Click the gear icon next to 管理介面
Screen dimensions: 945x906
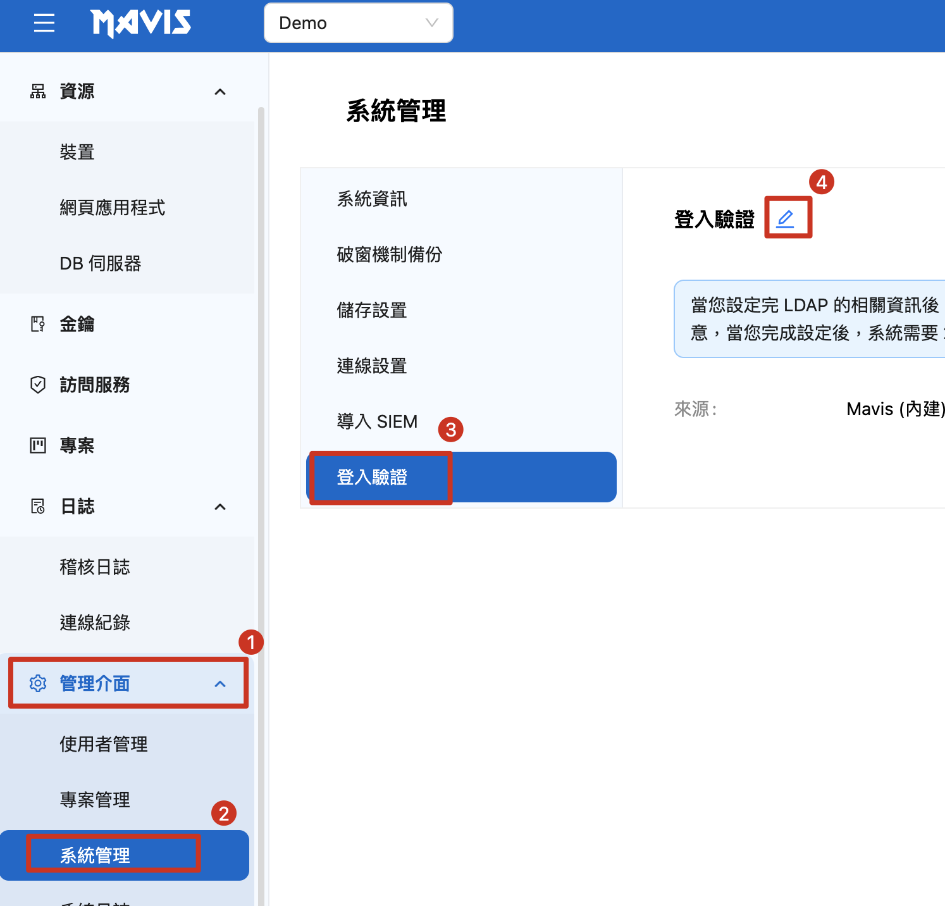(38, 683)
